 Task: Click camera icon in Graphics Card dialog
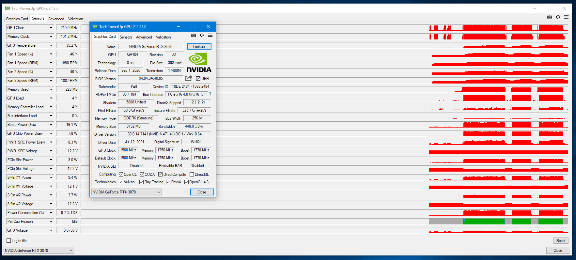point(194,35)
